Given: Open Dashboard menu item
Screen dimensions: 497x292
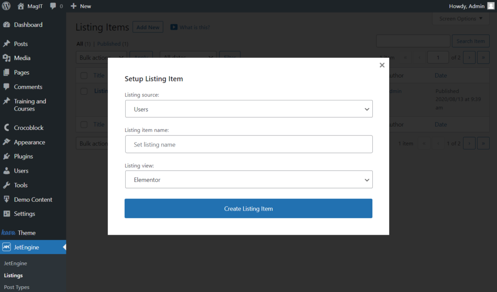Looking at the screenshot, I should 28,25.
